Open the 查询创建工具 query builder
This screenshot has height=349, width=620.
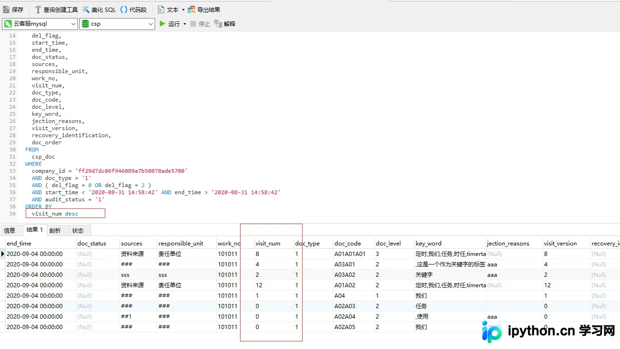pos(56,9)
